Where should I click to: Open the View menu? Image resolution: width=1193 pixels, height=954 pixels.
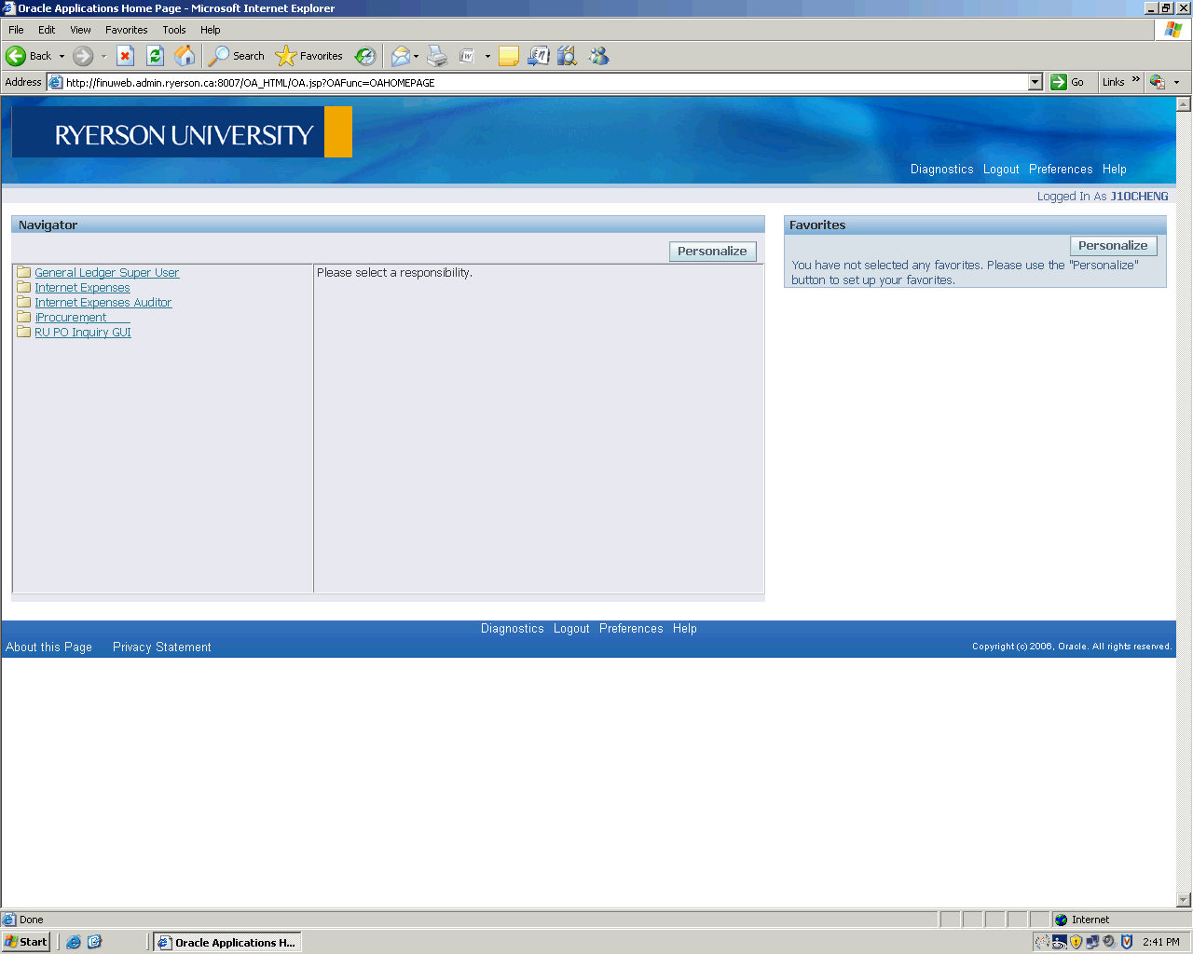pos(80,30)
